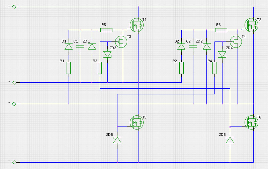This screenshot has height=169, width=268.
Task: Pick resistor R4 in the schematic
Action: 214,68
